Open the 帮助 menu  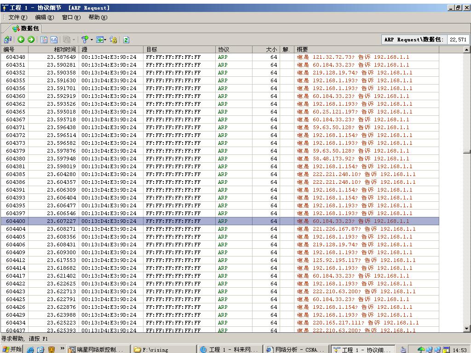pyautogui.click(x=98, y=17)
